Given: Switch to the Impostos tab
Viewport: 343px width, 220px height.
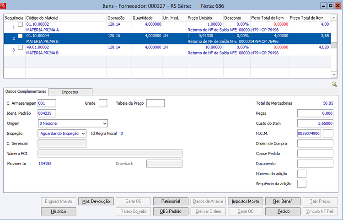Looking at the screenshot, I should (70, 92).
